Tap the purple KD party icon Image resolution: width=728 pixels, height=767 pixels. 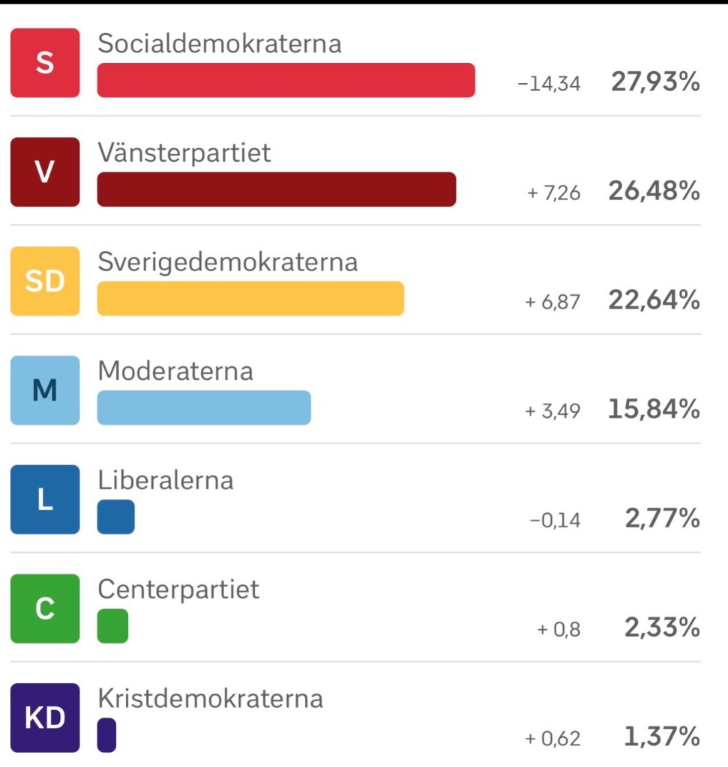[45, 718]
